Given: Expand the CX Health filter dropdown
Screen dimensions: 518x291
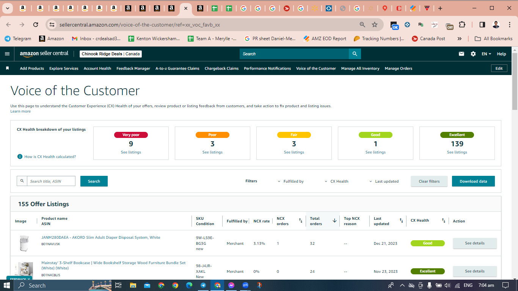Looking at the screenshot, I should point(336,181).
